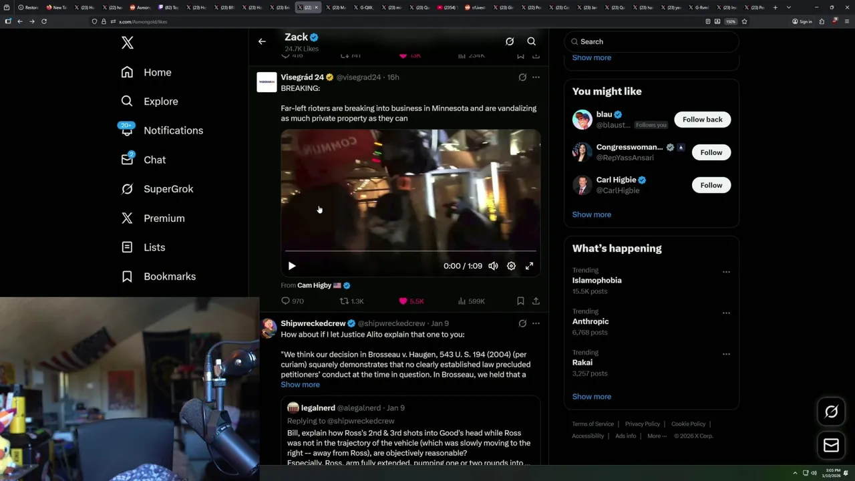Screen dimensions: 855x481
Task: Unlike the Visegrád 24 post (5.5K)
Action: [x=411, y=301]
